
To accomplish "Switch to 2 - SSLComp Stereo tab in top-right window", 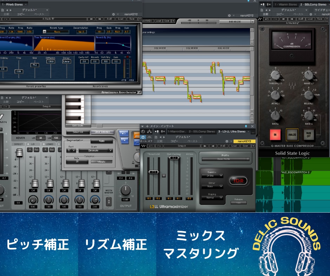I will [x=313, y=5].
